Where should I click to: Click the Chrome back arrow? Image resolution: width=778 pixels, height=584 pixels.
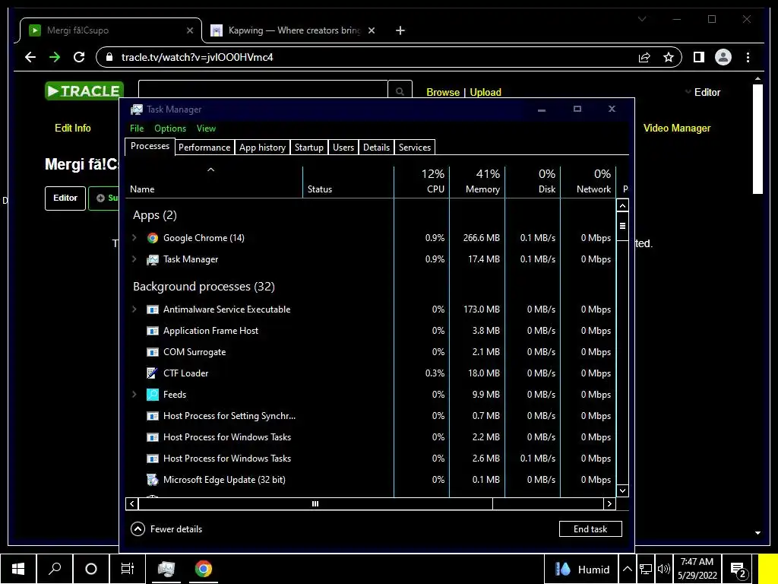pos(30,57)
